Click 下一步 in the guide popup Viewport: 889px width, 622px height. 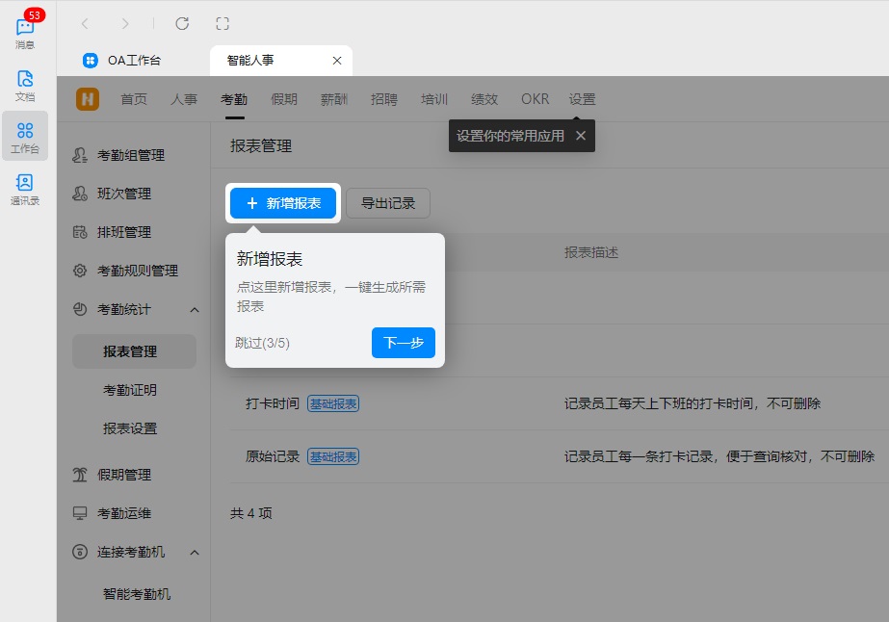[x=404, y=343]
